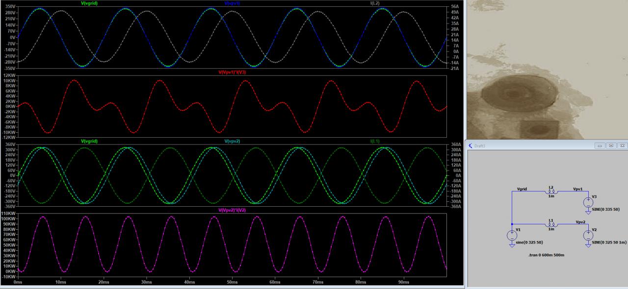Click the V(vpv2) trace label
The width and height of the screenshot is (628, 289).
click(x=232, y=141)
